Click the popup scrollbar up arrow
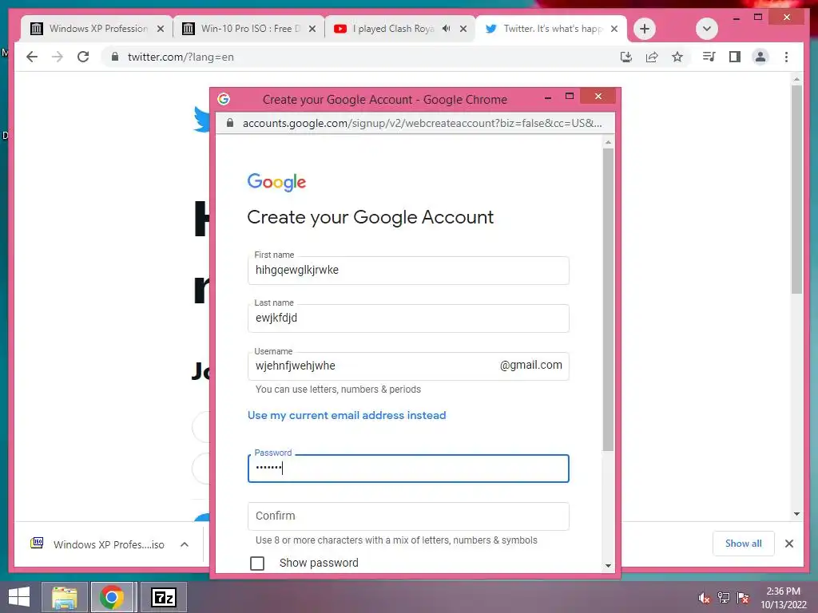 [608, 142]
